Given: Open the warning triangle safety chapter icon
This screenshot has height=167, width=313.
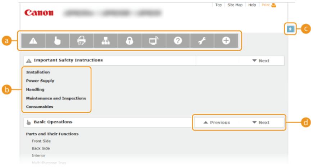Looking at the screenshot, I should pyautogui.click(x=33, y=41).
